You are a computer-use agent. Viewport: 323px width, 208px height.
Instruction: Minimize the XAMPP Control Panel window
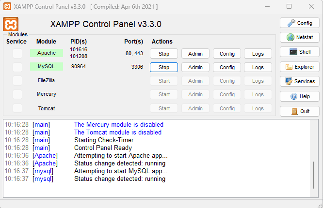267,6
